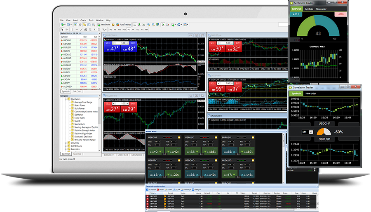Select the GBPUSD row in Market Watch
Viewport: 371px width, 212px height.
80,44
